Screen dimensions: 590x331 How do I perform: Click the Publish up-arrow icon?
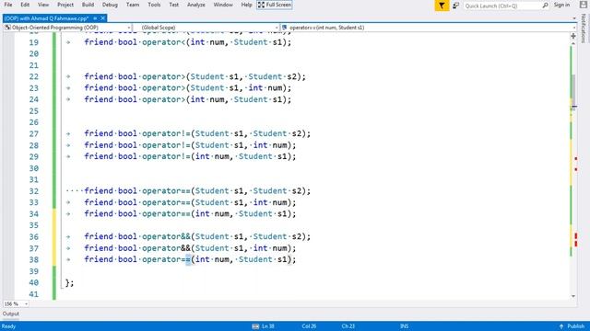click(x=561, y=326)
